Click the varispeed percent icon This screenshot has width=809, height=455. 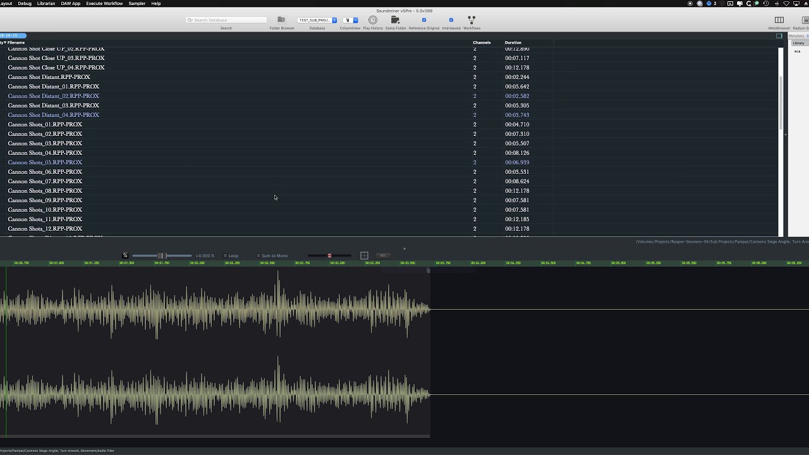(125, 255)
